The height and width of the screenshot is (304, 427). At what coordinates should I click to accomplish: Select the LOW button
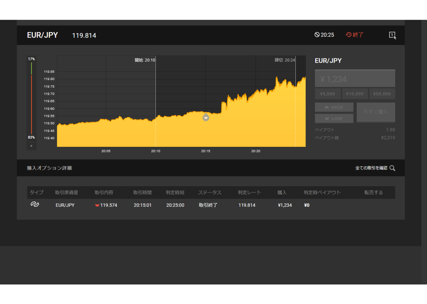[x=334, y=118]
